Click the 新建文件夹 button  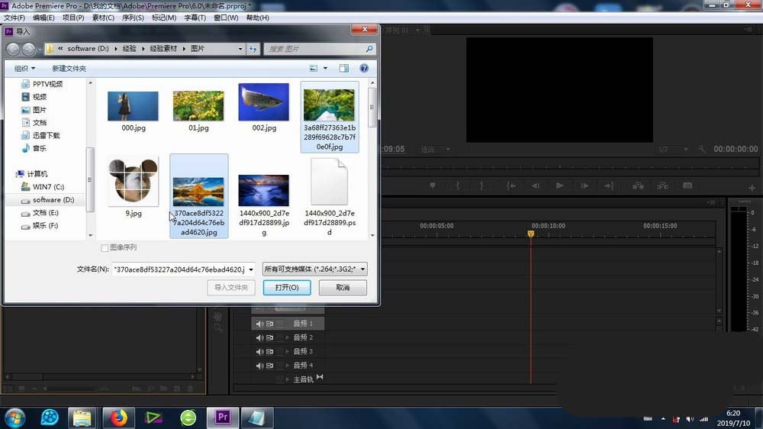[x=69, y=68]
